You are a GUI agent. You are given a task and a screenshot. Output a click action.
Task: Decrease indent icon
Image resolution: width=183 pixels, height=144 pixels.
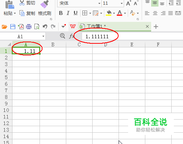[x=171, y=3]
